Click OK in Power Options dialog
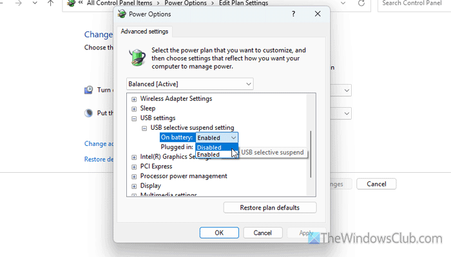Screen dimensions: 451x257 click(x=219, y=233)
